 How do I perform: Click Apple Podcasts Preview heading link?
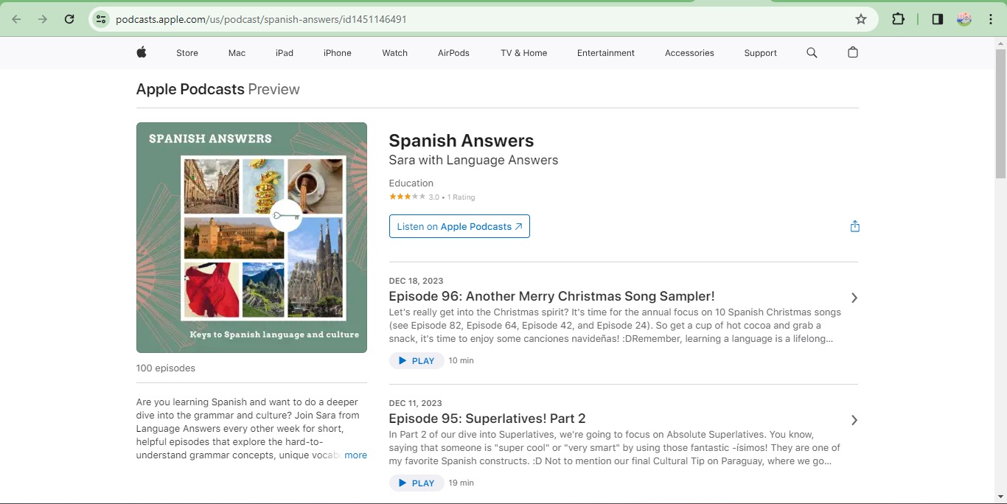tap(217, 89)
